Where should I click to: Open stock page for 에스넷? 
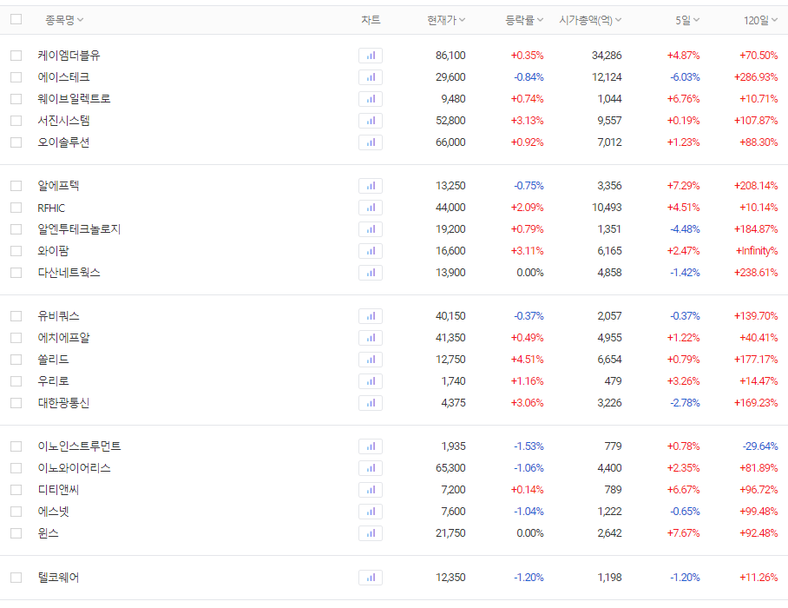pyautogui.click(x=53, y=512)
